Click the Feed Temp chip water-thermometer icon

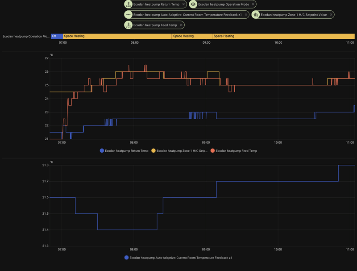tap(129, 25)
